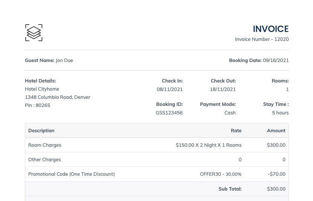Click the Booking ID GSS123456

(169, 113)
